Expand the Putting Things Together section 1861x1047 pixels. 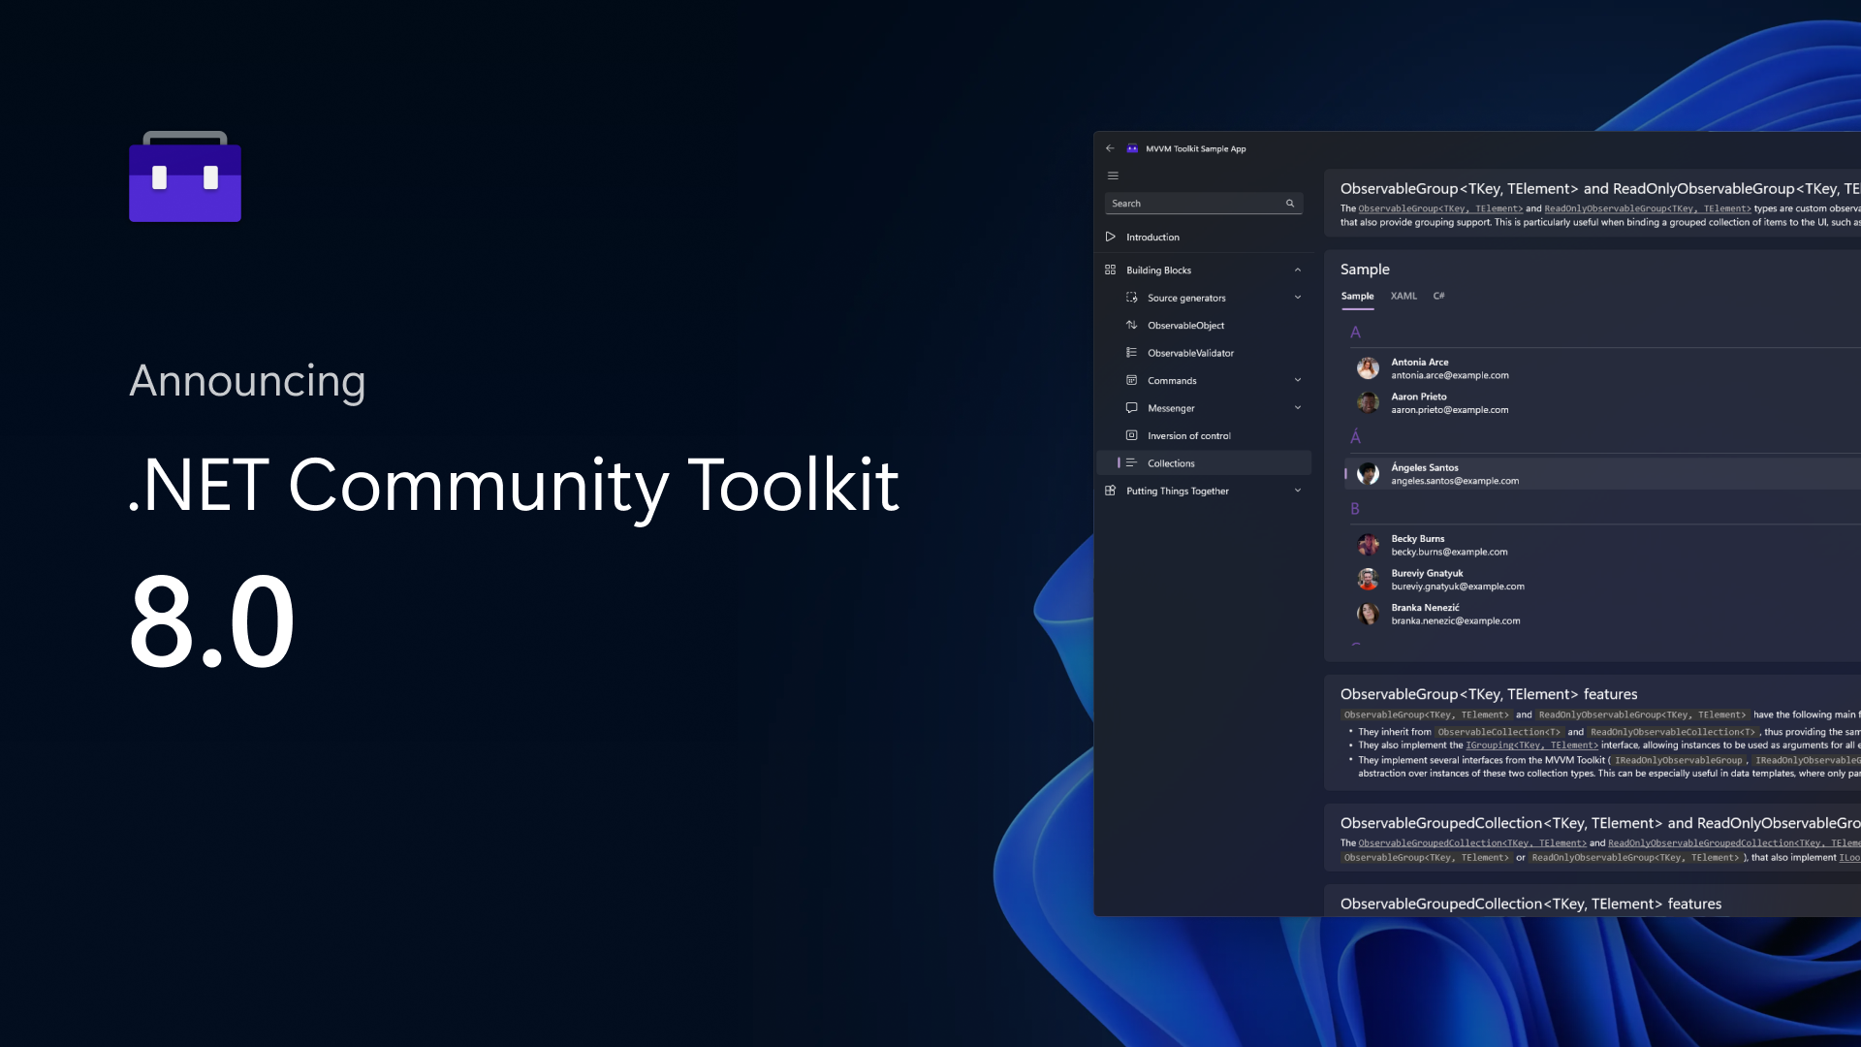[x=1299, y=491]
